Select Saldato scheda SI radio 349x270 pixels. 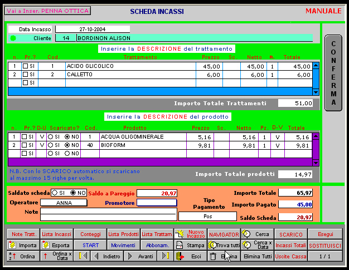tap(55, 193)
